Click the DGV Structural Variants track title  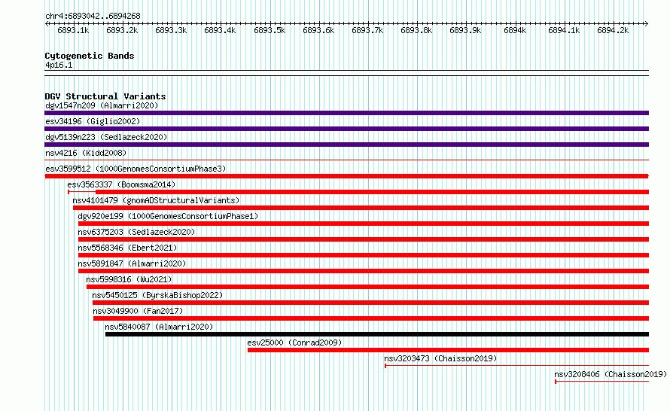pos(105,96)
